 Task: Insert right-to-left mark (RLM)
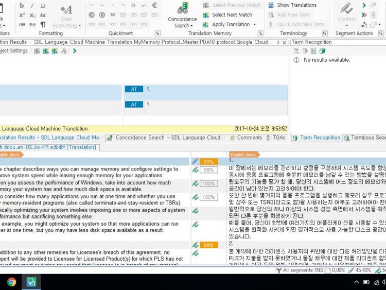32,25
